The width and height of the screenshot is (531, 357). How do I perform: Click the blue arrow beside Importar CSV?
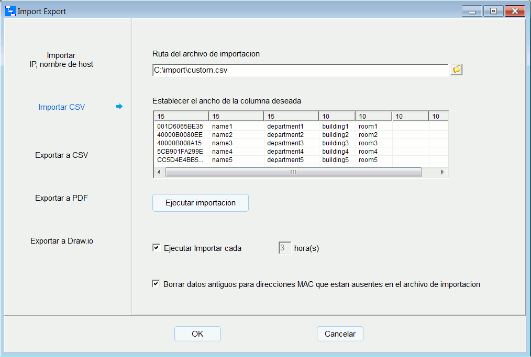tap(119, 107)
